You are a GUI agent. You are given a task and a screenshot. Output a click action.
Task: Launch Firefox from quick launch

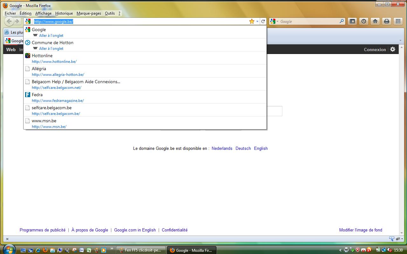45,250
